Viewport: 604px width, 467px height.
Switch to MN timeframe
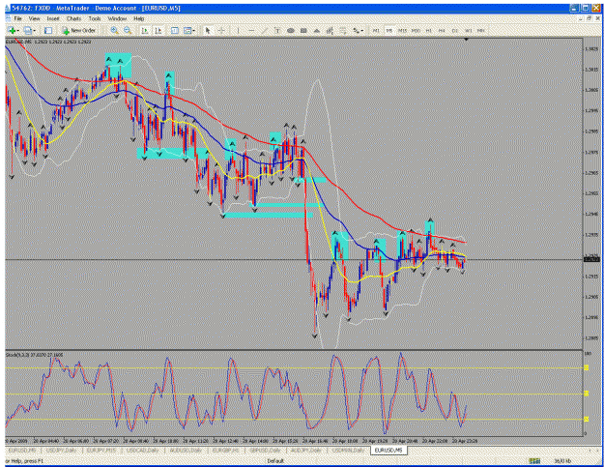(480, 30)
